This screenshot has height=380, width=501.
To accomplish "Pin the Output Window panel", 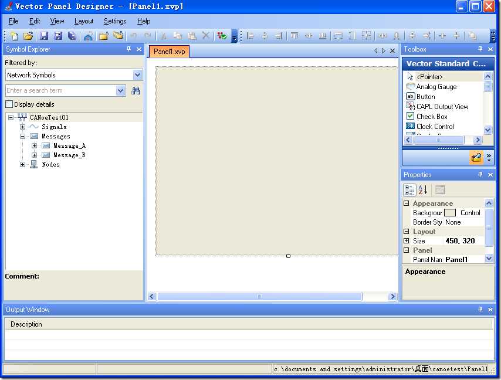I will coord(480,309).
